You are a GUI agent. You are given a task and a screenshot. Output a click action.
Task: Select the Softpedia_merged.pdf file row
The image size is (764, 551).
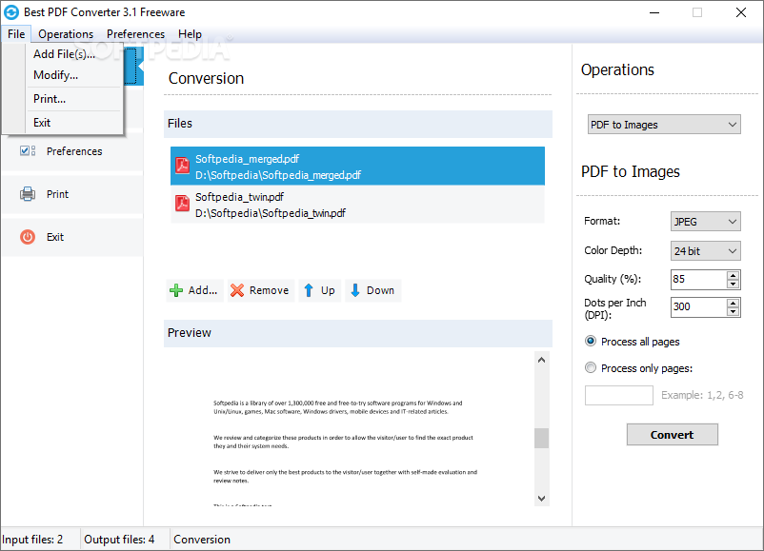(x=357, y=166)
